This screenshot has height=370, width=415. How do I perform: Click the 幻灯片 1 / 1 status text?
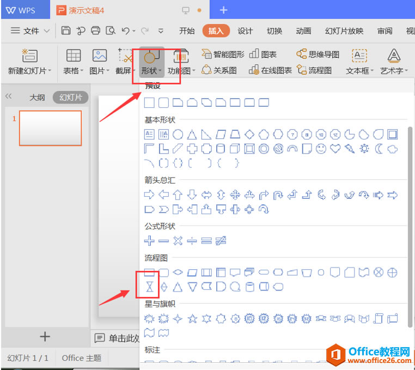28,358
